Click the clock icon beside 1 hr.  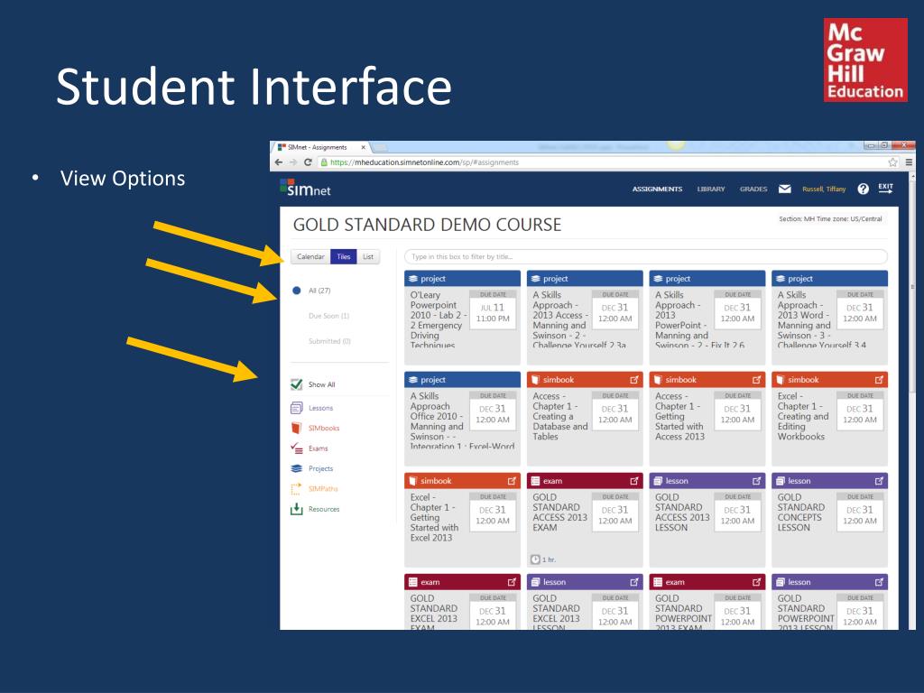535,559
